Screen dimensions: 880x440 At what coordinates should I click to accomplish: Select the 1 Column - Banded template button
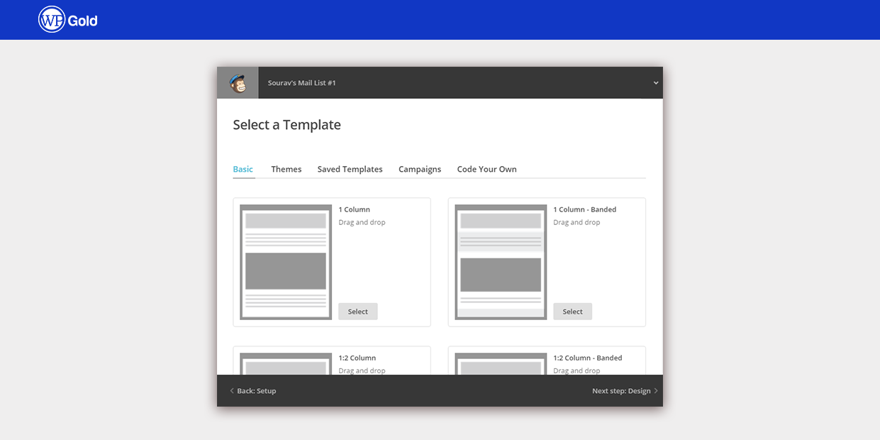click(572, 312)
